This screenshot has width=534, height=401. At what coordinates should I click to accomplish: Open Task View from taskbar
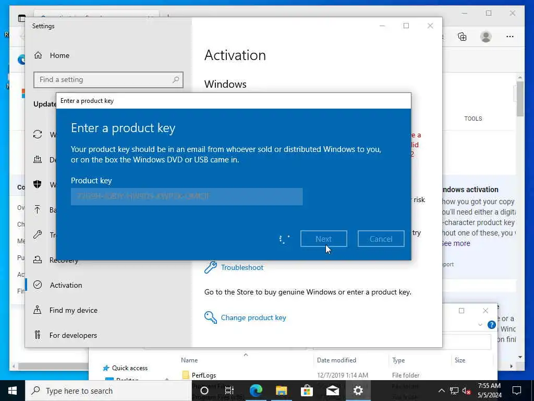click(229, 391)
